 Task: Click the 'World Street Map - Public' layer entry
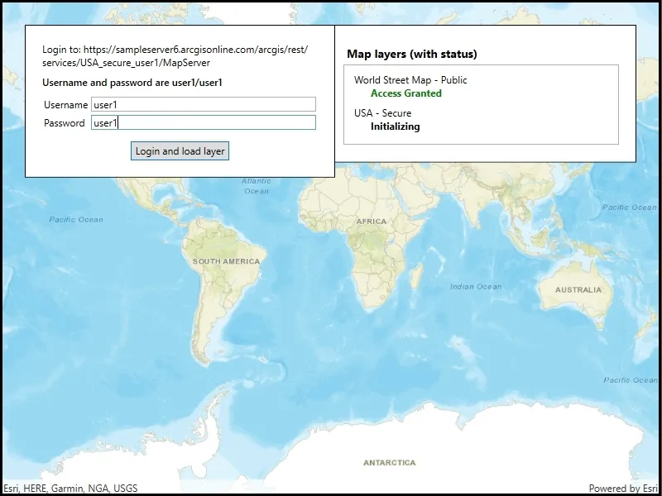pyautogui.click(x=410, y=79)
